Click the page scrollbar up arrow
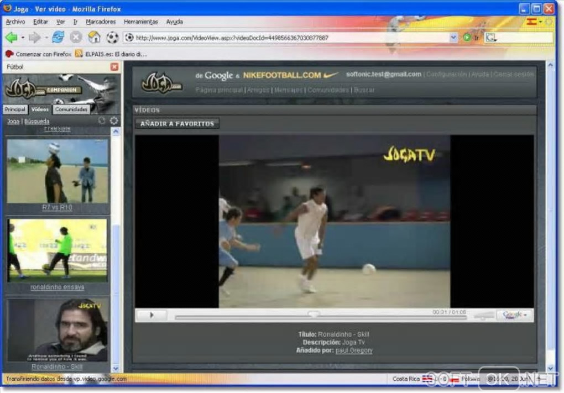 click(x=550, y=65)
